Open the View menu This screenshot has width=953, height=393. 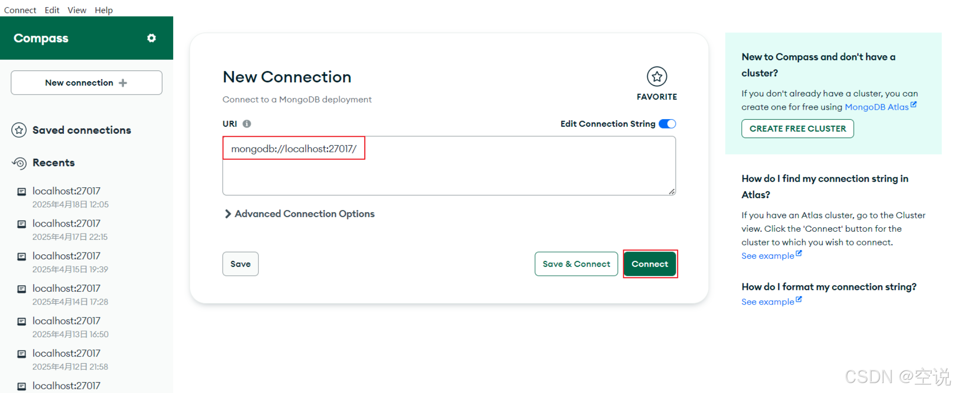77,10
